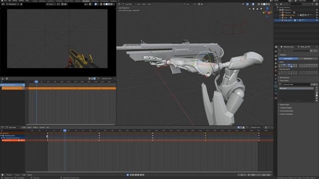The height and width of the screenshot is (179, 319).
Task: Enable Pose Position mode
Action: [x=288, y=59]
